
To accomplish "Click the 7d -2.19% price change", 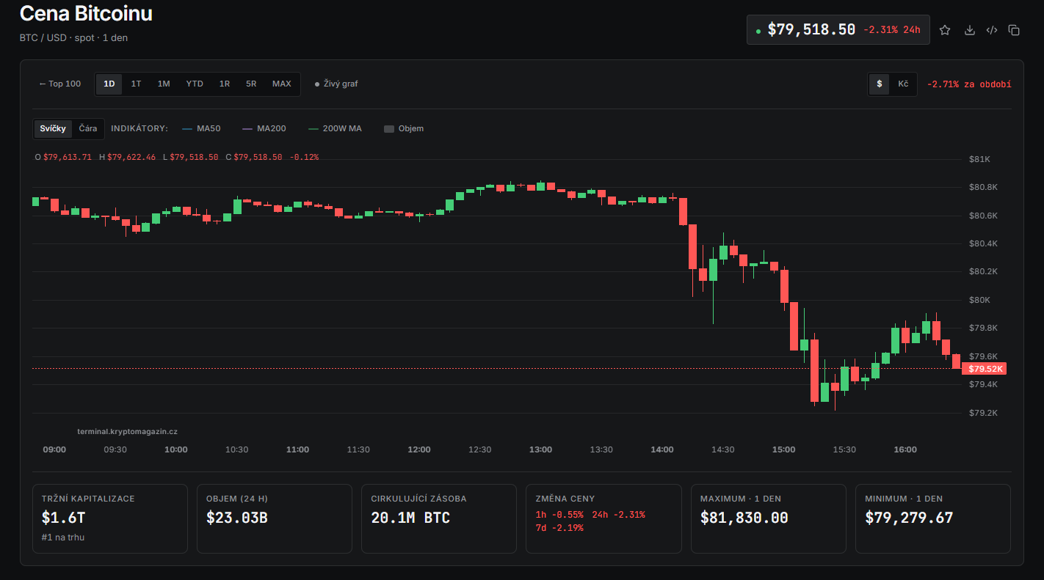I will point(559,528).
